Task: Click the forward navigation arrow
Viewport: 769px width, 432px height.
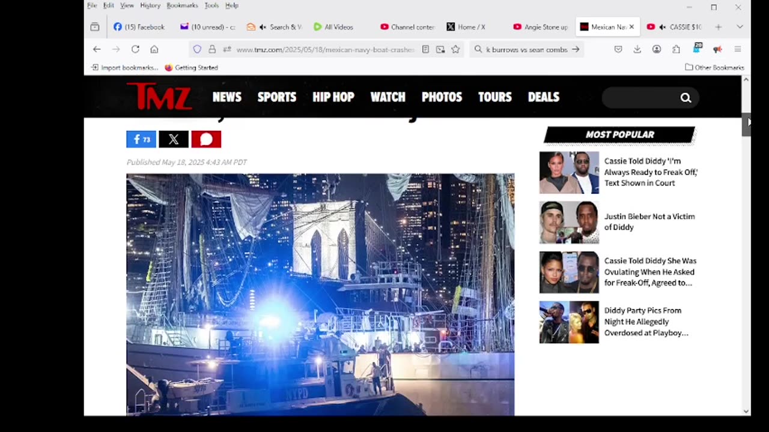Action: pos(116,49)
